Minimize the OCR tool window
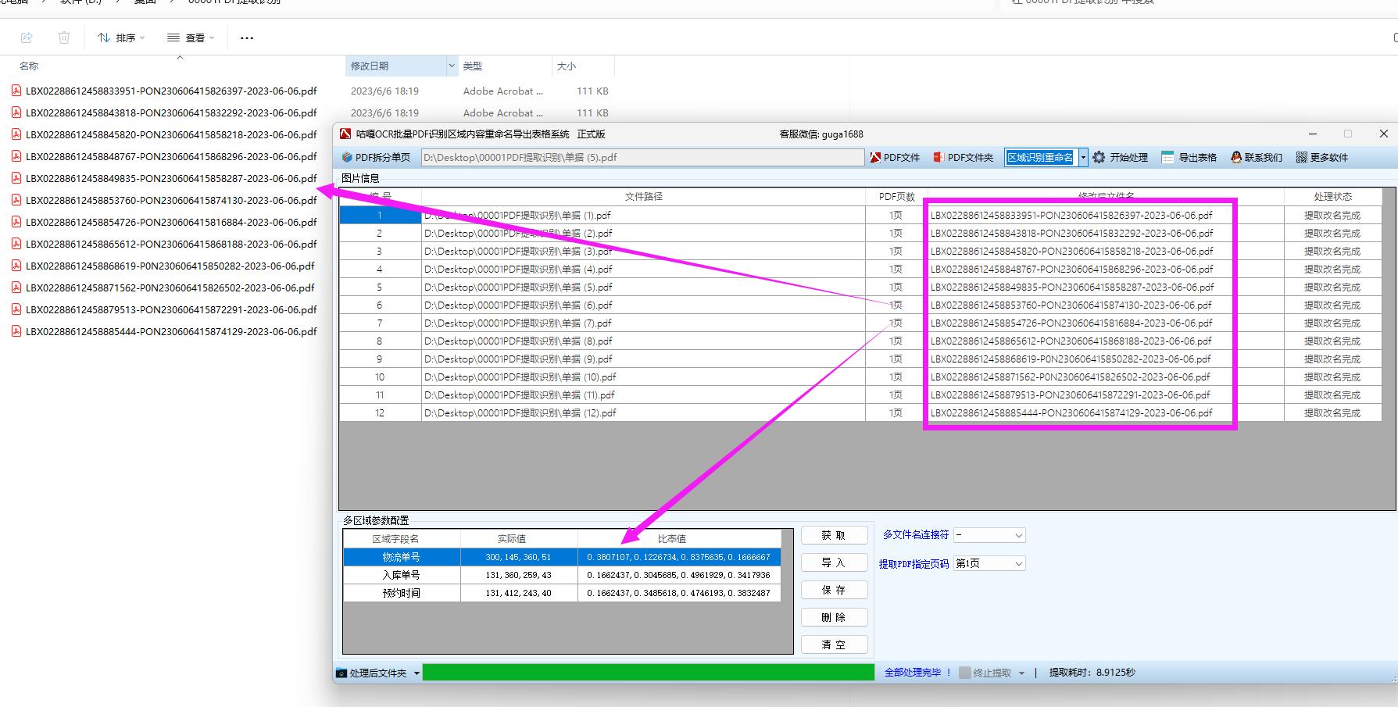 coord(1313,134)
